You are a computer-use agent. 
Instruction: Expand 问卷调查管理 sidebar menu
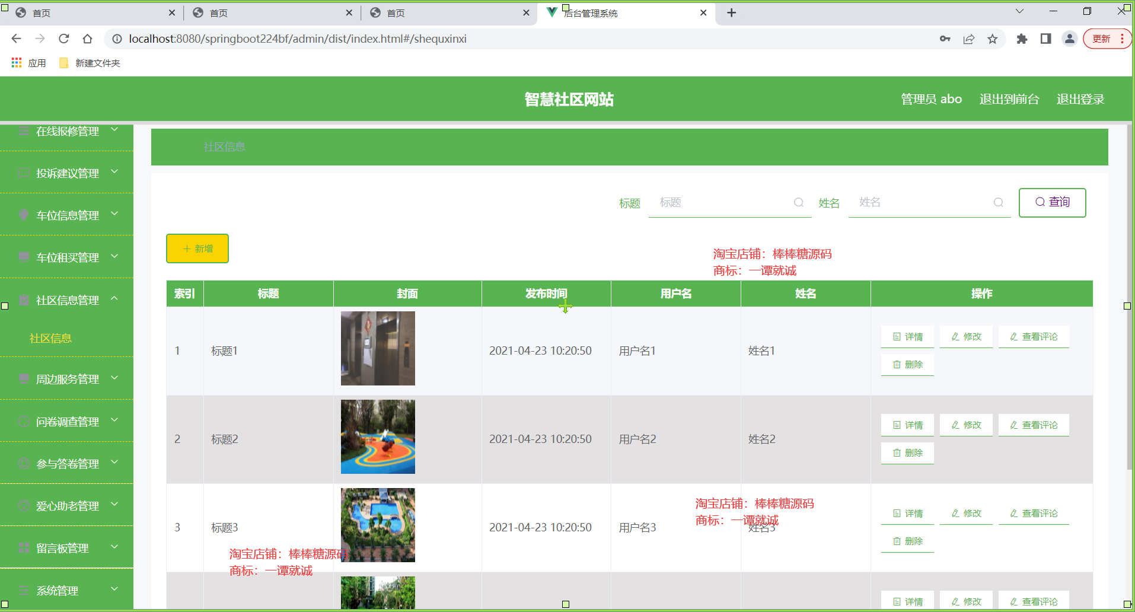66,421
